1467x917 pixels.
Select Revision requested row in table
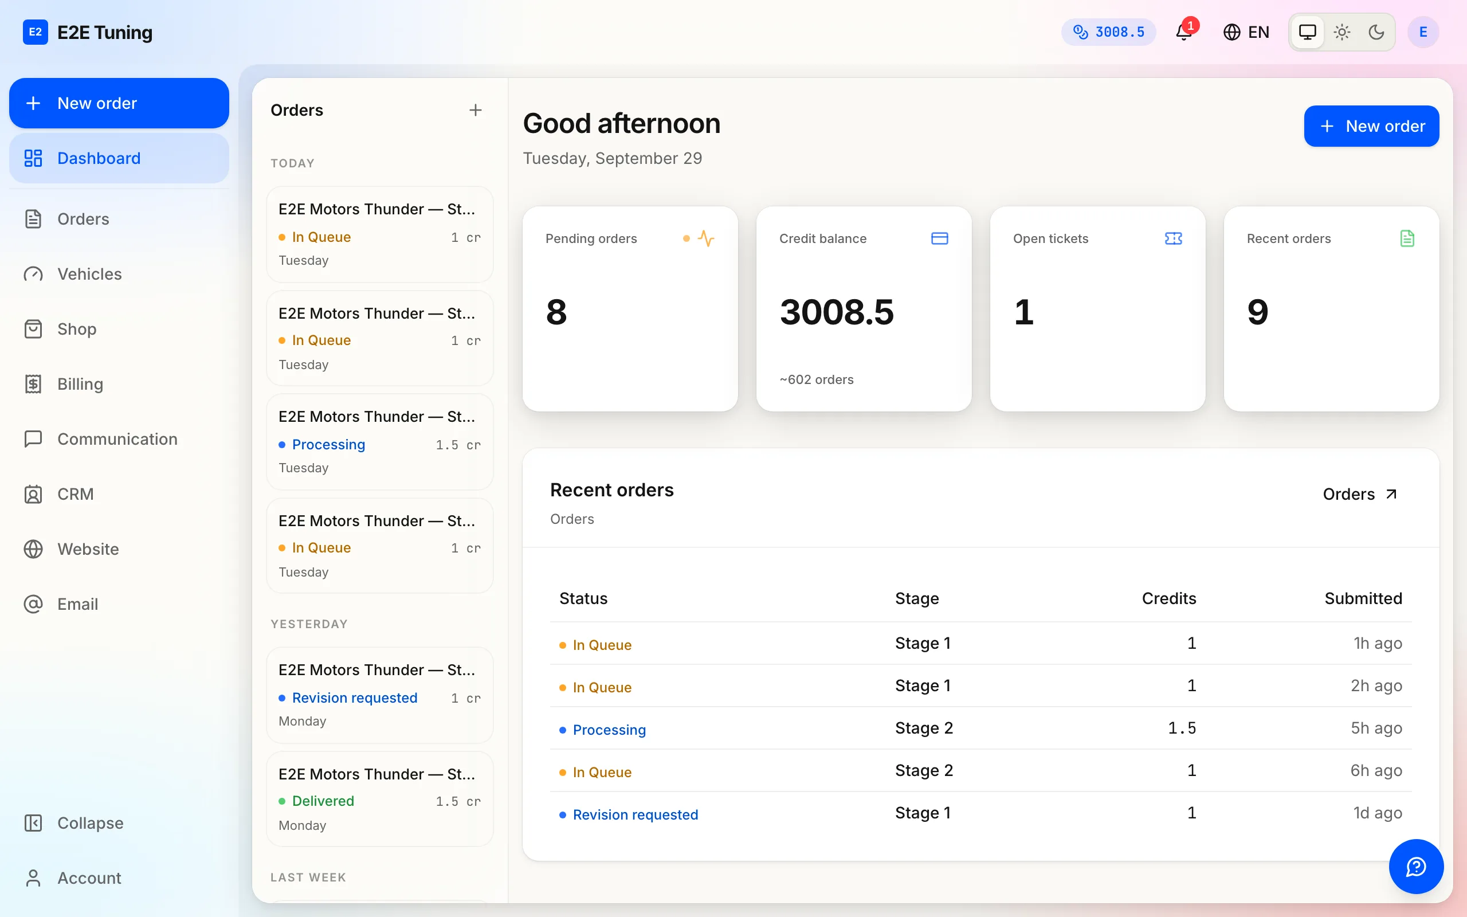[x=980, y=813]
